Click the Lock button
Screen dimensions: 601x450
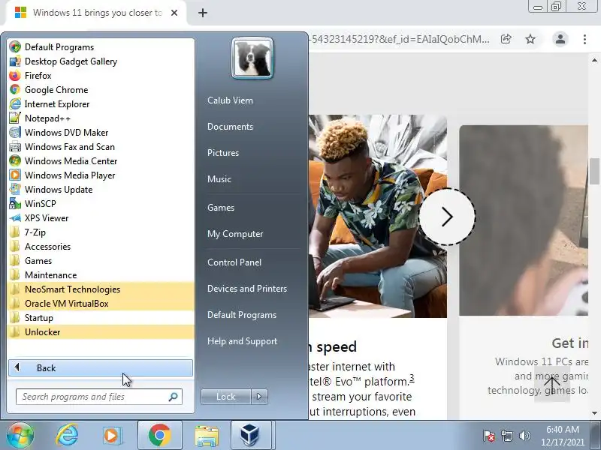pyautogui.click(x=226, y=397)
